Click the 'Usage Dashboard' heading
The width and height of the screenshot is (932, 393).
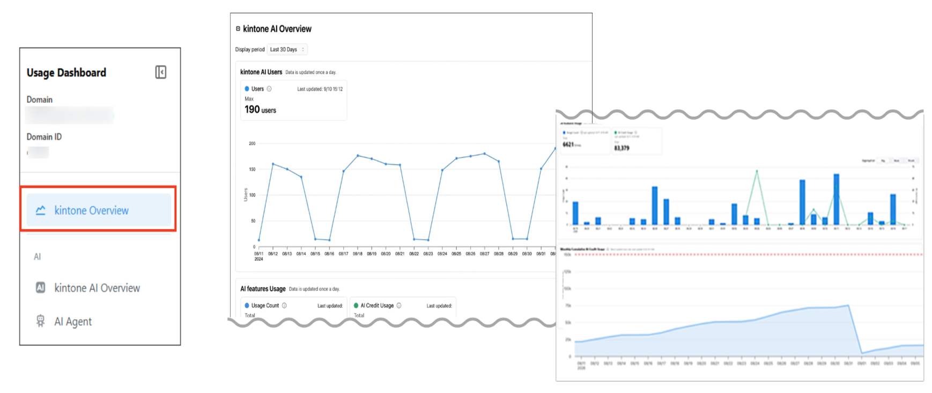pos(66,72)
